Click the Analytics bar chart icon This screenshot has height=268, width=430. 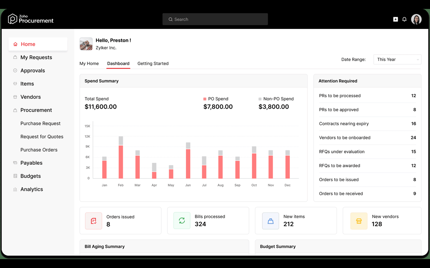tap(15, 189)
